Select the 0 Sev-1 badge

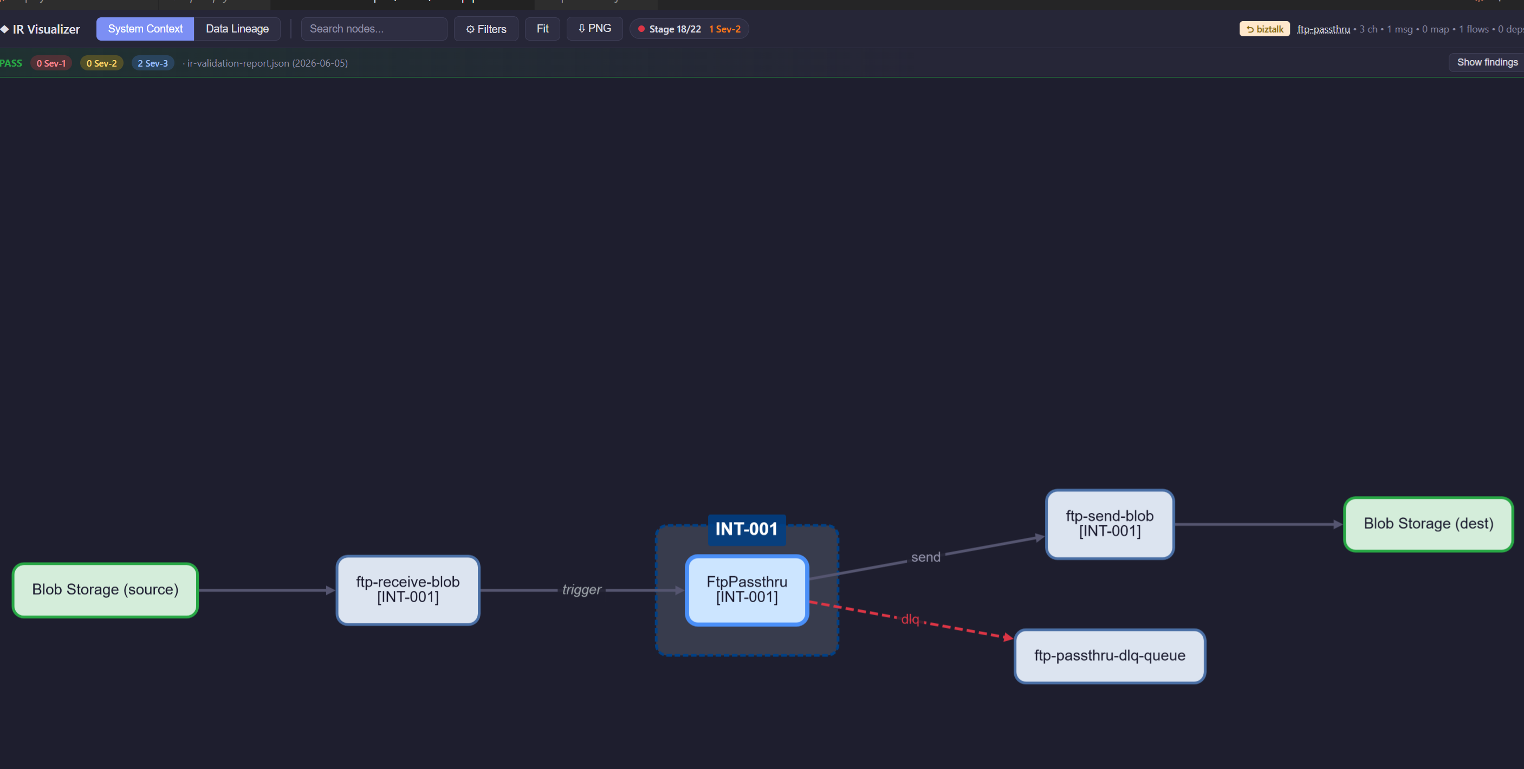click(51, 63)
